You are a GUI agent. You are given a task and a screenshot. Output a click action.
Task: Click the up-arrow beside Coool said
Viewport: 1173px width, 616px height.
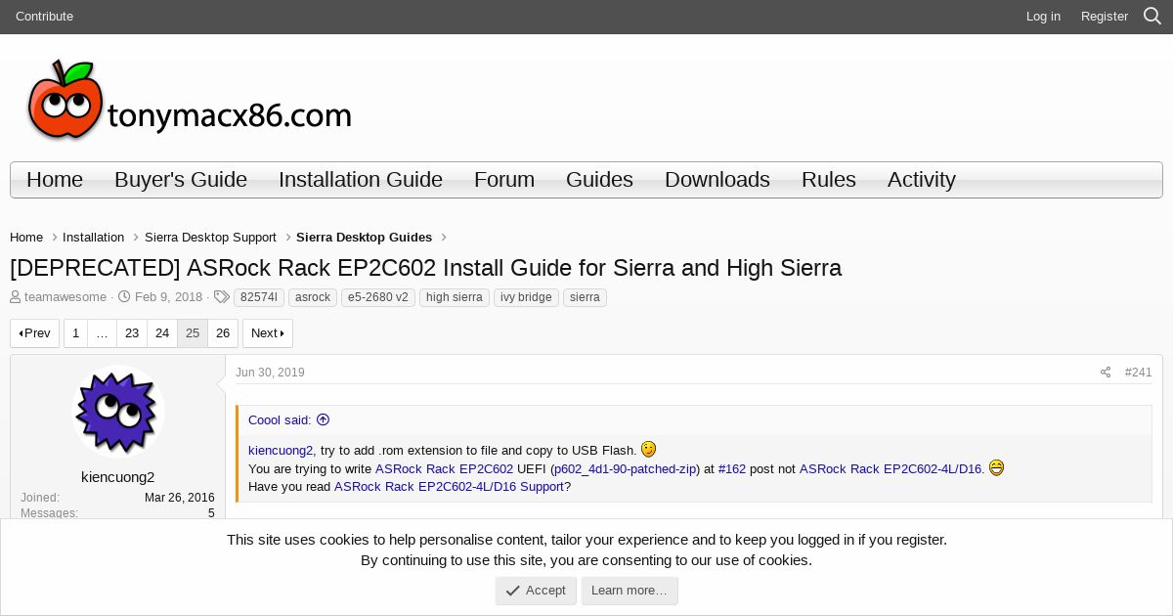pos(323,419)
